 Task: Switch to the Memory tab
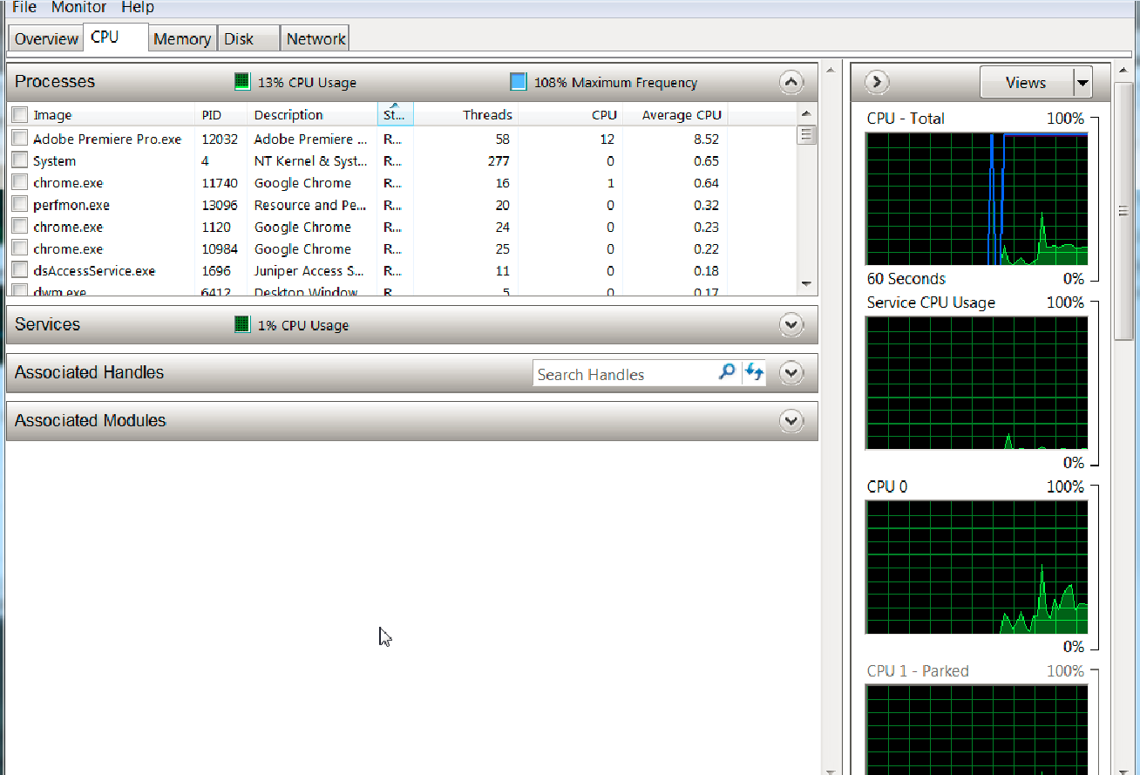pos(182,38)
